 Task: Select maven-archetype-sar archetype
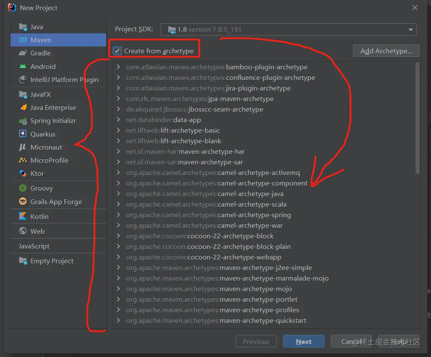(184, 162)
